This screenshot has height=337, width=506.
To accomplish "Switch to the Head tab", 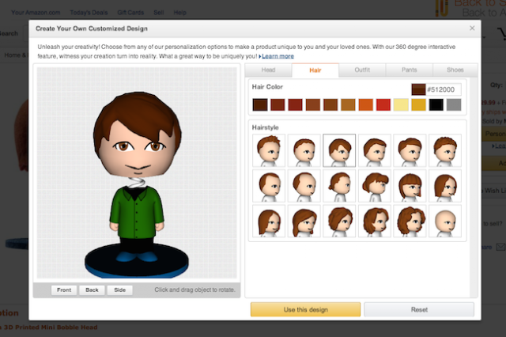I will pos(270,70).
